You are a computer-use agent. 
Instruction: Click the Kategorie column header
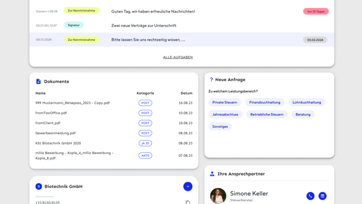point(145,93)
